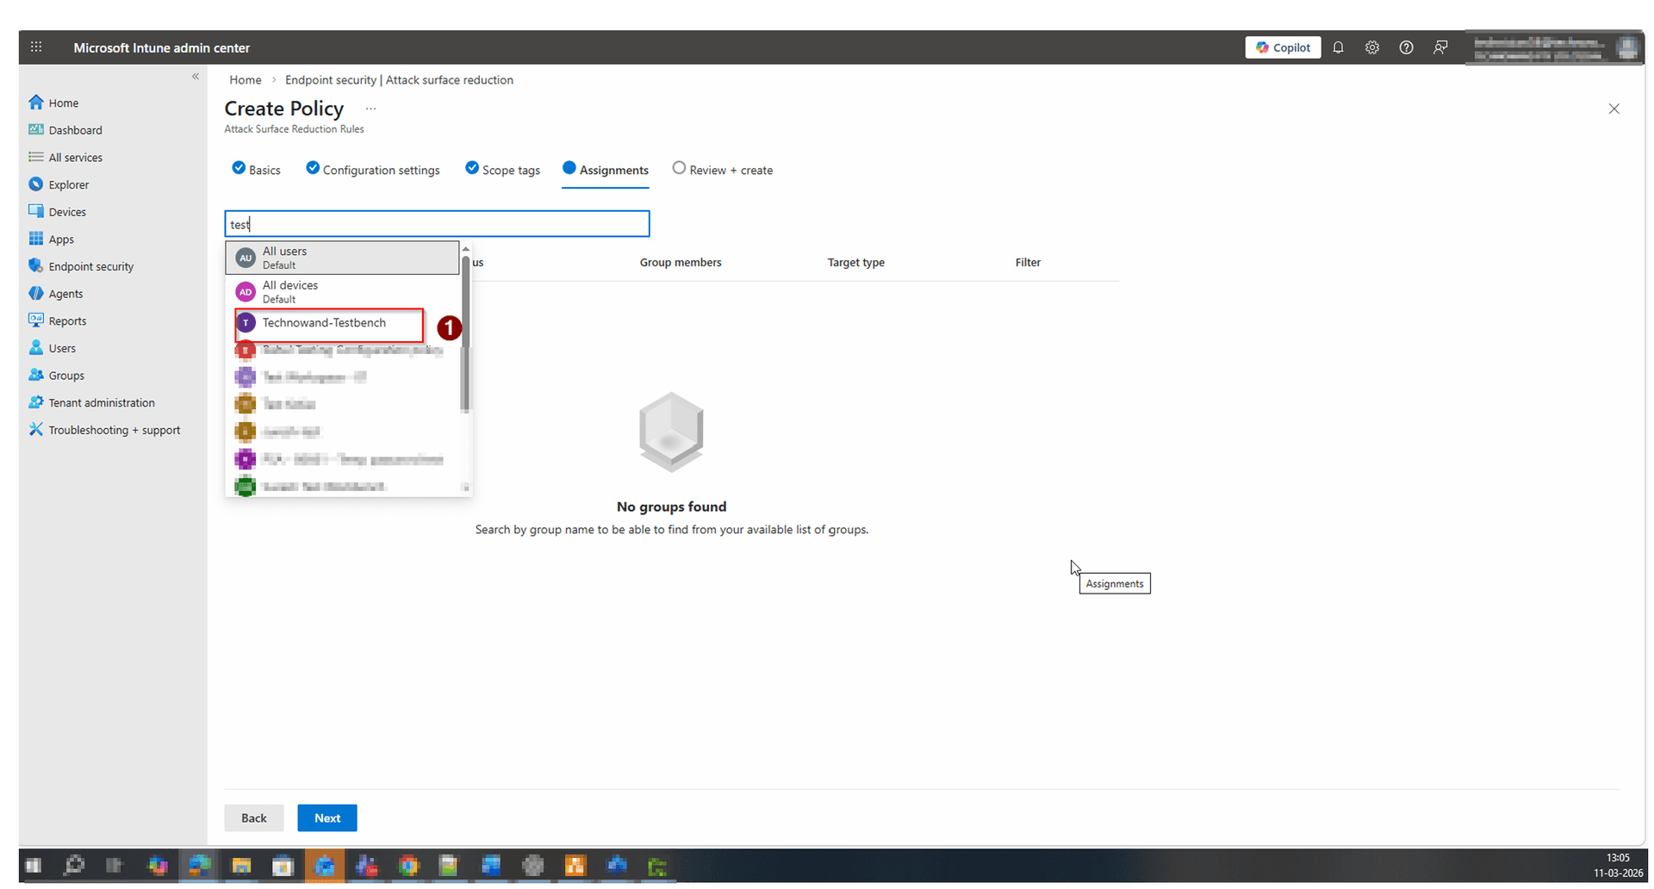Open the Feedback icon in header

(x=1440, y=47)
